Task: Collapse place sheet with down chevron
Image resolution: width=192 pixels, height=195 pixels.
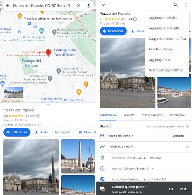Action: coord(103,5)
